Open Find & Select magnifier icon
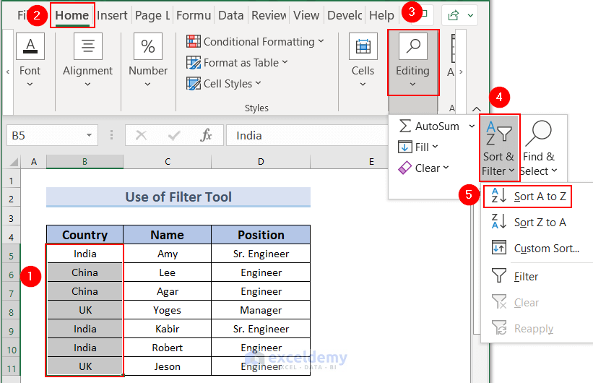 click(539, 134)
